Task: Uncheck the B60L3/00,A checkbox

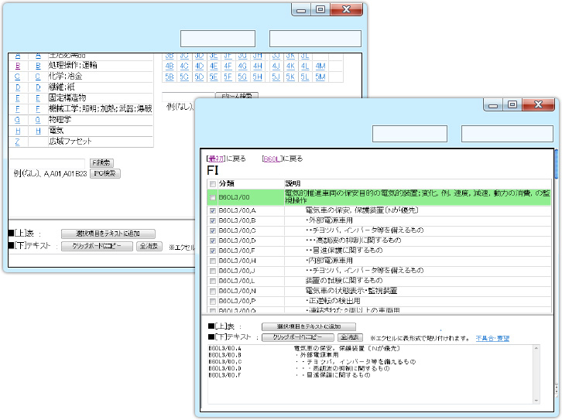Action: (x=213, y=210)
